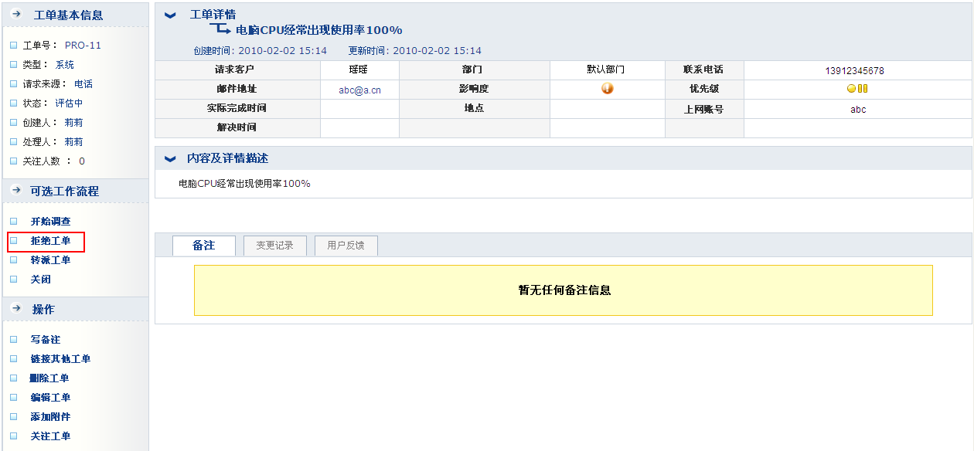Click 拒绝工单 to reject the ticket
The image size is (974, 451).
point(50,241)
